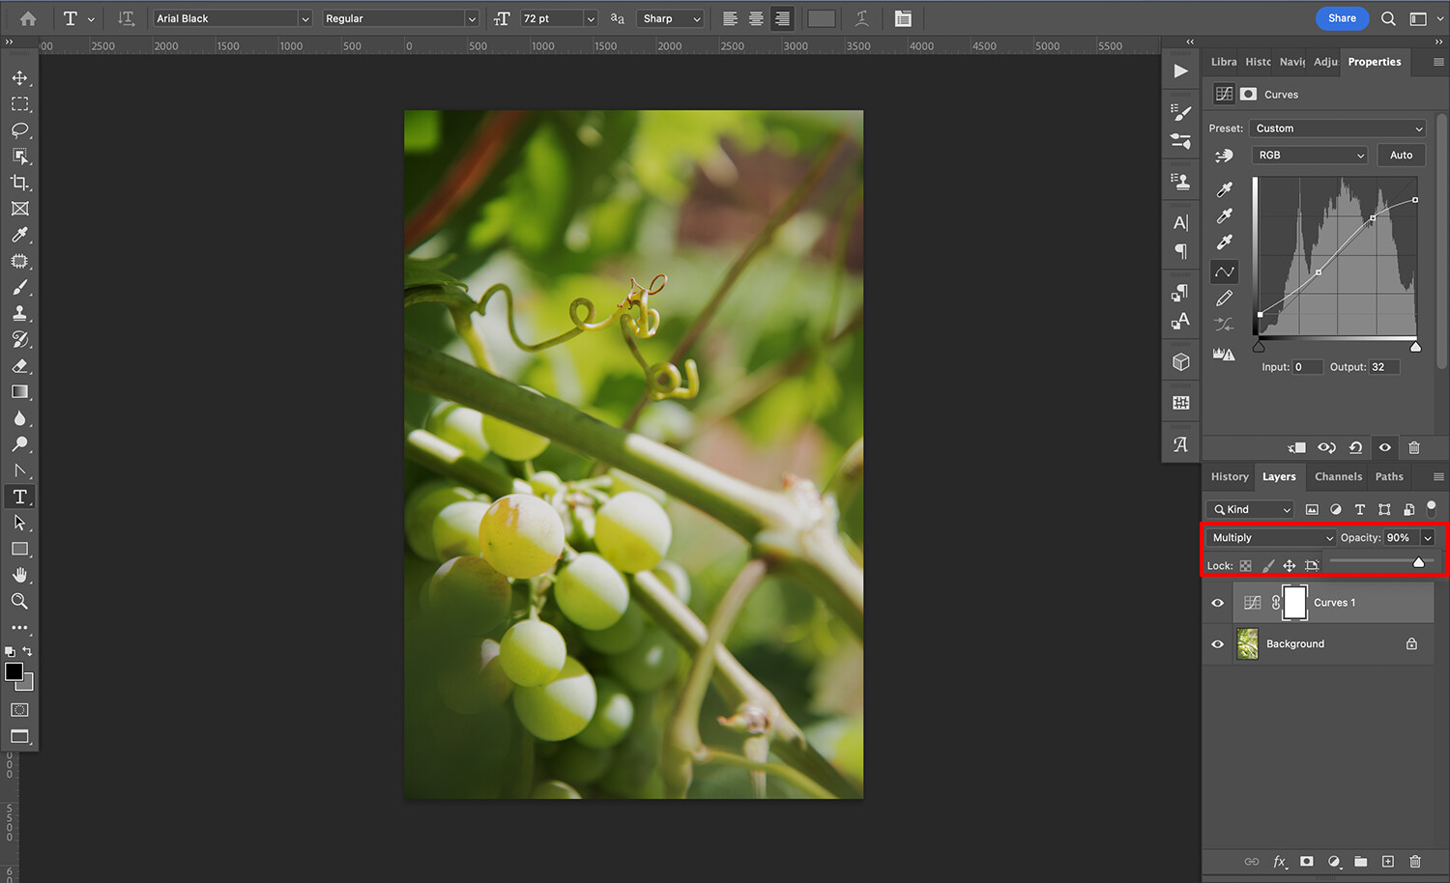
Task: Hide the Curves 1 layer
Action: coord(1218,603)
